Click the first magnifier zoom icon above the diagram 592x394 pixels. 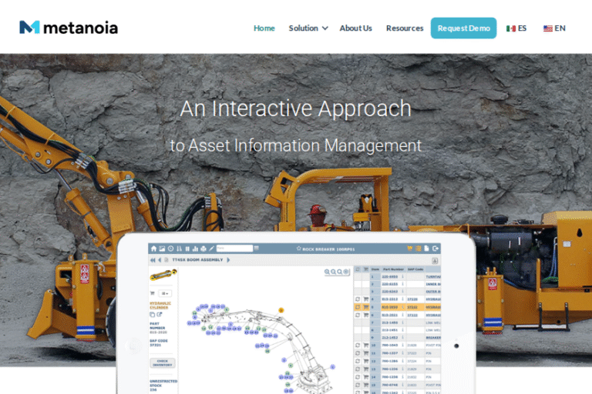point(327,272)
